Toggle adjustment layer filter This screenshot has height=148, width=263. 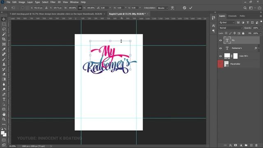(243, 23)
